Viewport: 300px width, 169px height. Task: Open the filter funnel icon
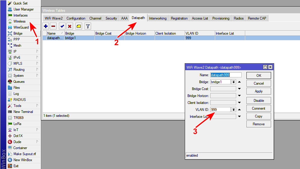(88, 26)
